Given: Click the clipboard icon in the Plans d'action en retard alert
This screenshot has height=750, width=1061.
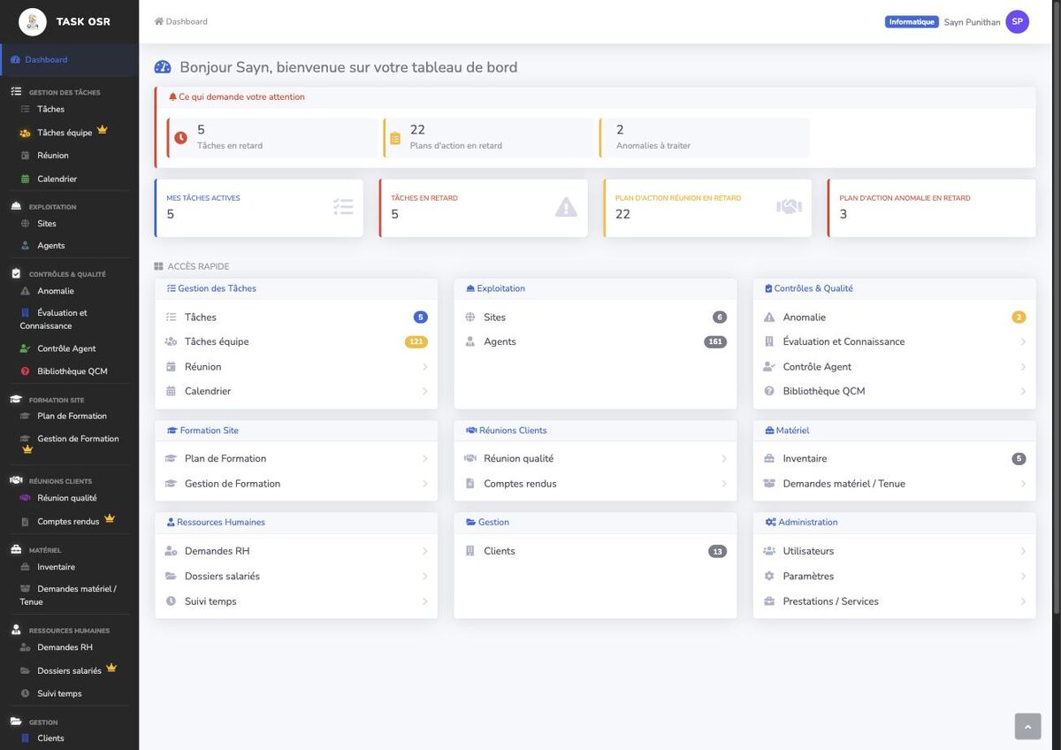Looking at the screenshot, I should tap(395, 138).
